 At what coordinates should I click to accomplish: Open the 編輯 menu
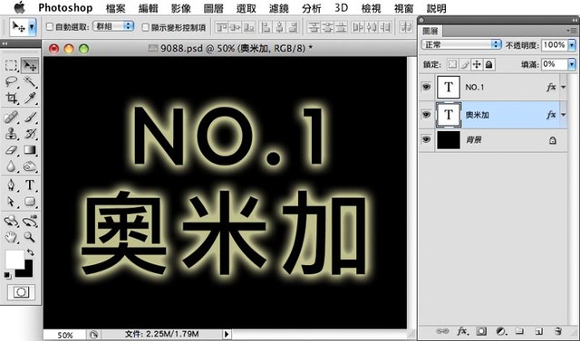tap(149, 8)
